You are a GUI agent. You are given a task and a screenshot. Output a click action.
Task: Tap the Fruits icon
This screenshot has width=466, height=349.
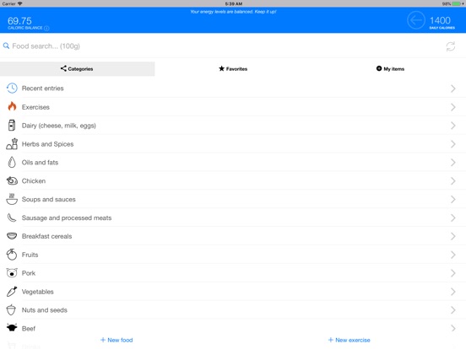(12, 255)
